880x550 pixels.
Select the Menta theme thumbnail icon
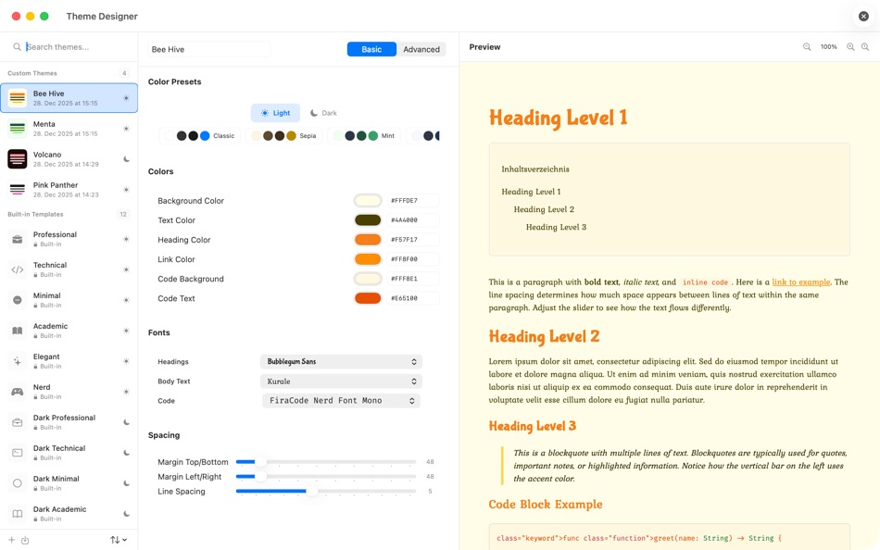point(18,129)
